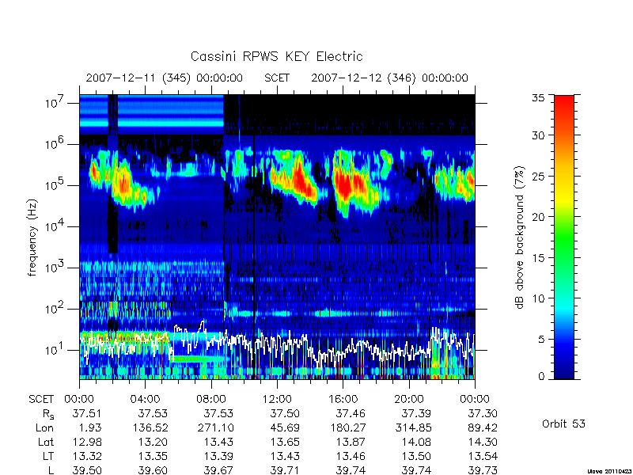The image size is (633, 475).
Task: Click the Rs value '37.51'
Action: click(87, 413)
